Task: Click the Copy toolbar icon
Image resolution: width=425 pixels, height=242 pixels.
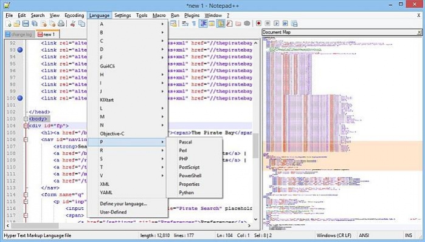Action: coord(81,24)
